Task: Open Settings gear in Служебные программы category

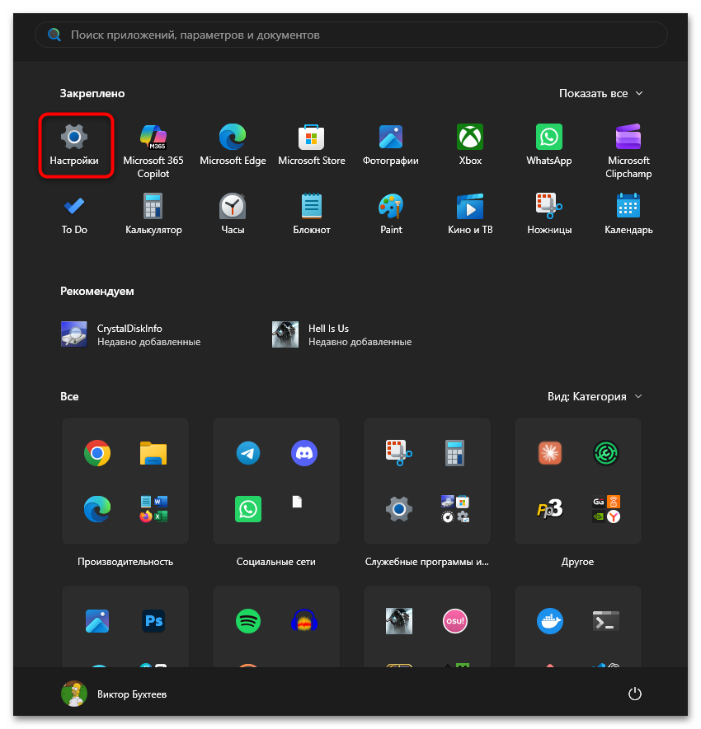Action: click(x=399, y=509)
